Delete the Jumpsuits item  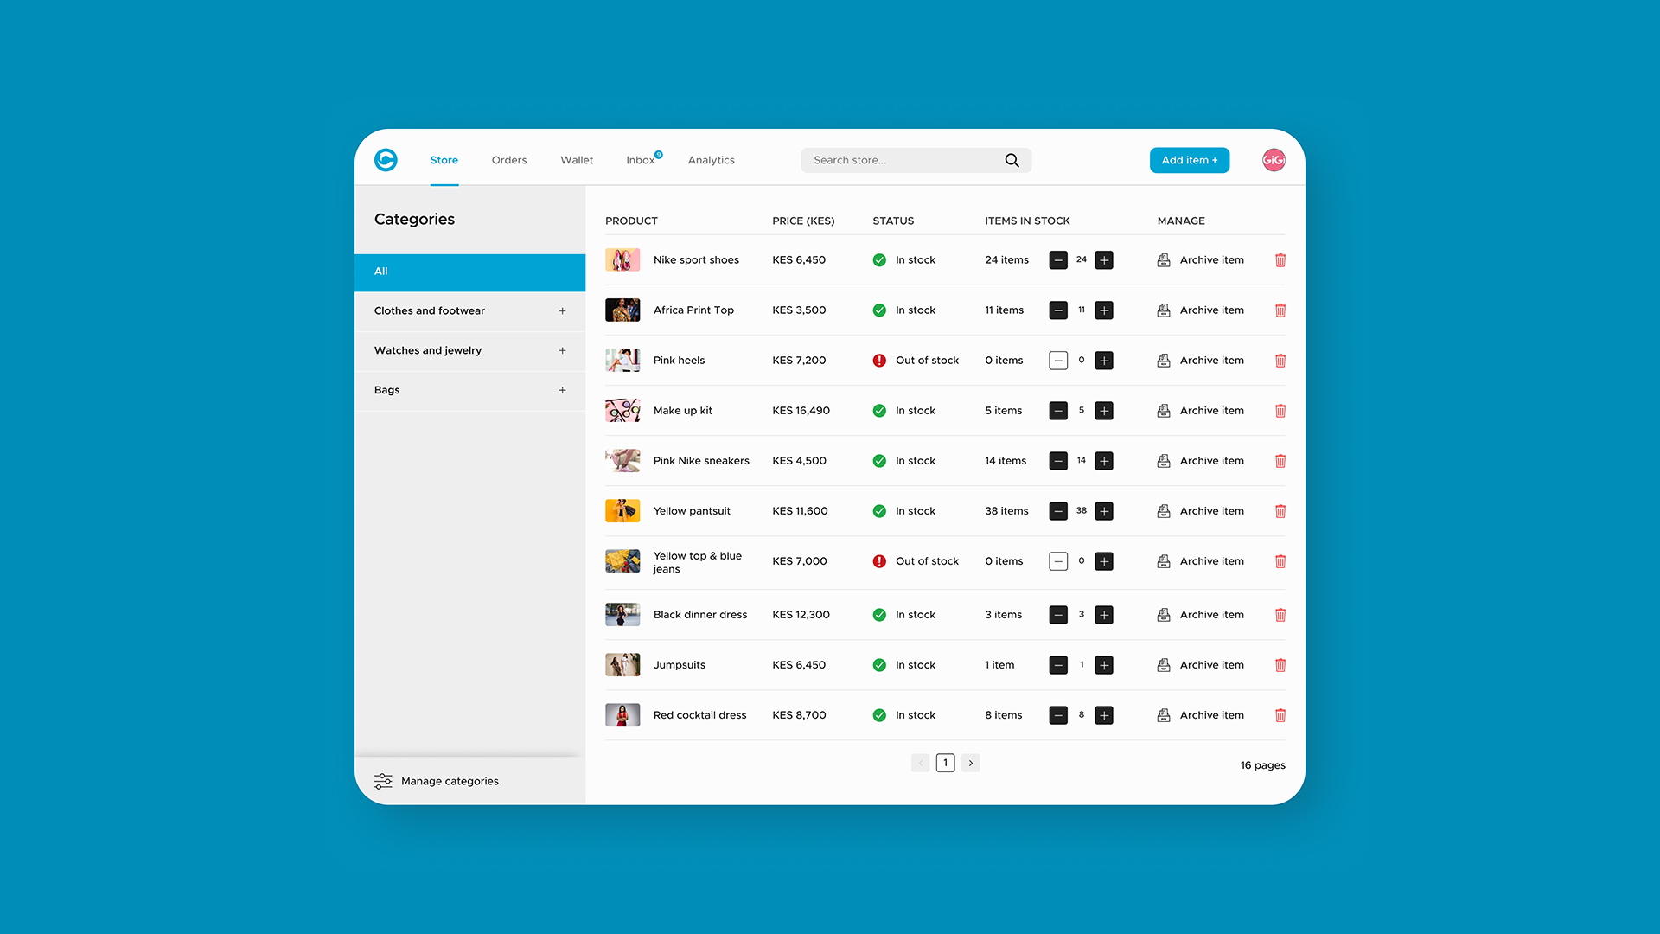coord(1280,665)
